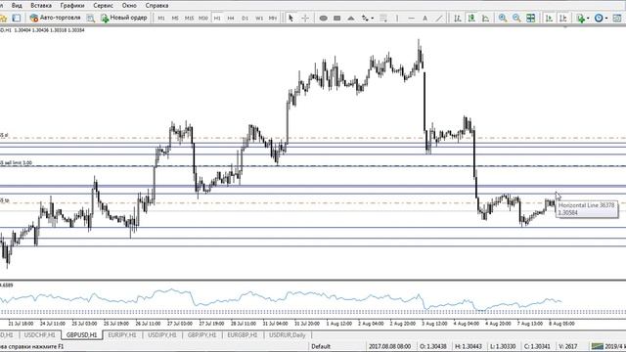Open the Графики menu

pos(72,6)
